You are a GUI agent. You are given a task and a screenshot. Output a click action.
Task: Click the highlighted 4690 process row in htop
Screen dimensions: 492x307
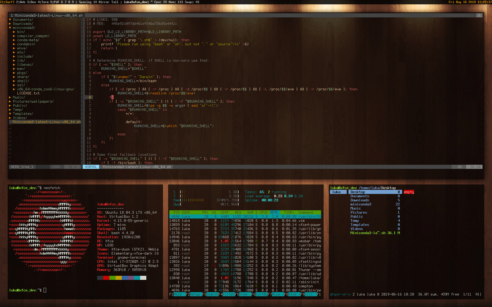pos(245,216)
